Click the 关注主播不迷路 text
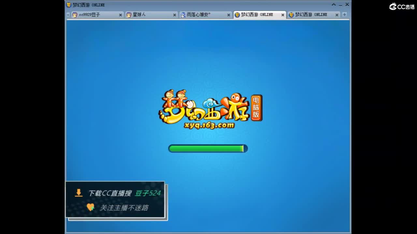The width and height of the screenshot is (417, 234). coord(124,208)
